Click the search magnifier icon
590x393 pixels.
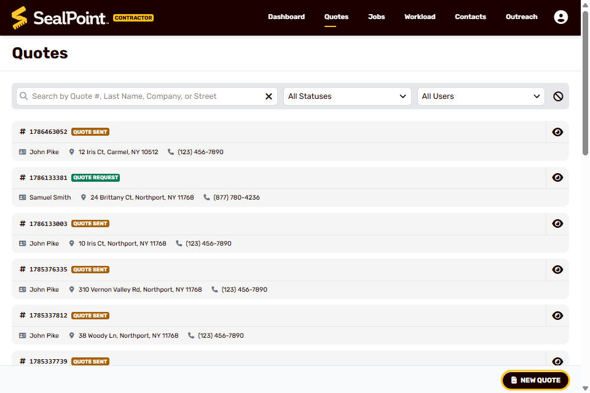pyautogui.click(x=24, y=96)
